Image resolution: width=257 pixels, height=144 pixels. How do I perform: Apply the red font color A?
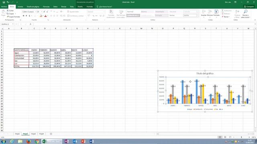[45, 16]
